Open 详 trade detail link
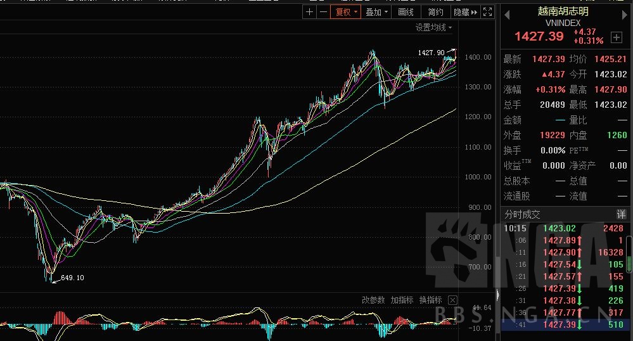633x341 pixels. click(621, 214)
